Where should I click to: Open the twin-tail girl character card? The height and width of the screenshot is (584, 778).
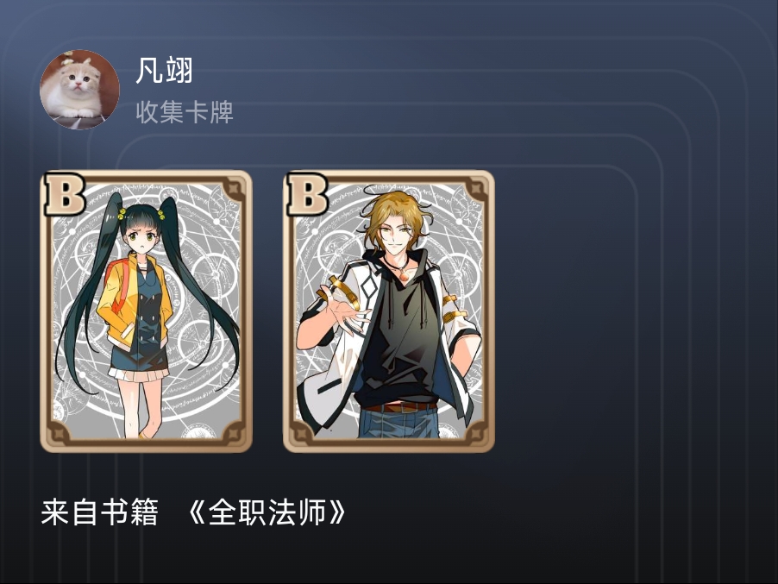point(146,311)
